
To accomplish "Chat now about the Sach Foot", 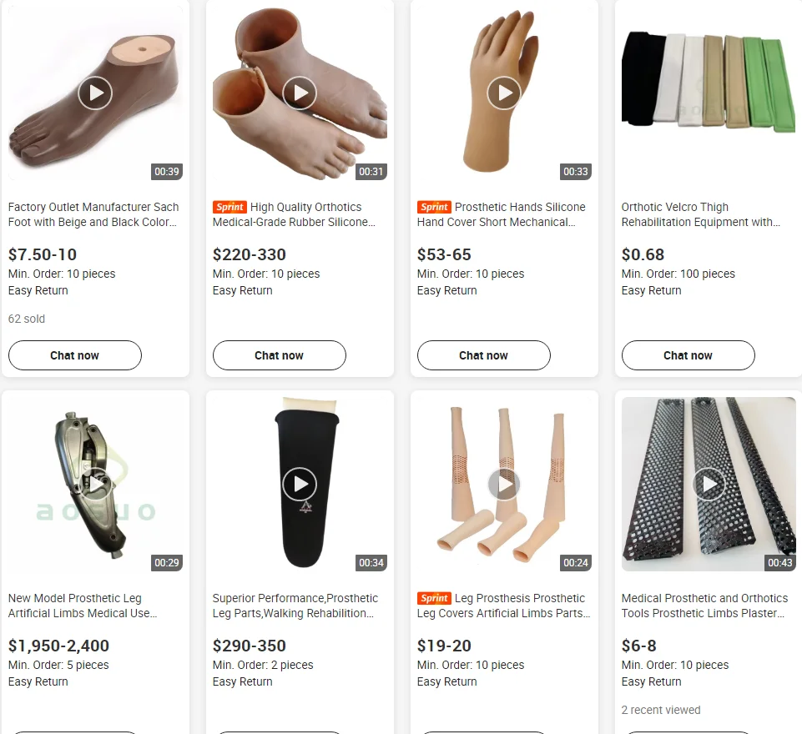I will coord(74,355).
